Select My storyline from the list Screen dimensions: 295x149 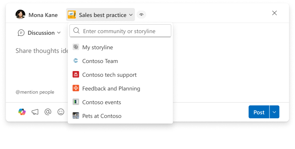[120, 47]
